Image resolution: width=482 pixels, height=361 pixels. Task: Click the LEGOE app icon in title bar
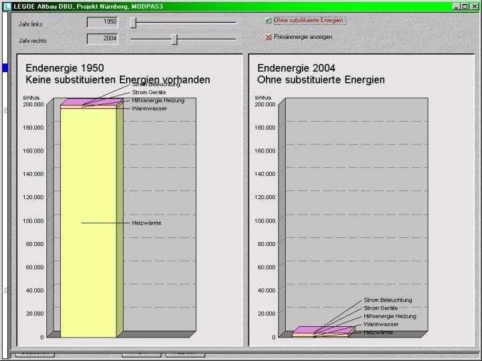pos(7,6)
